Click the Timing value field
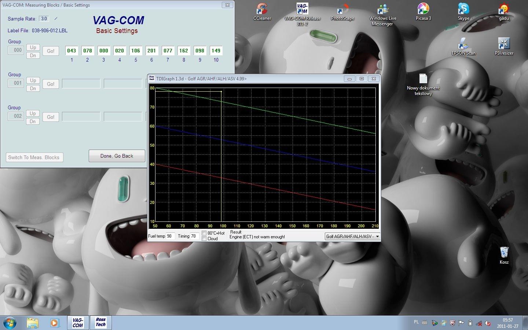Screen dimensions: 528x330 [x=195, y=236]
